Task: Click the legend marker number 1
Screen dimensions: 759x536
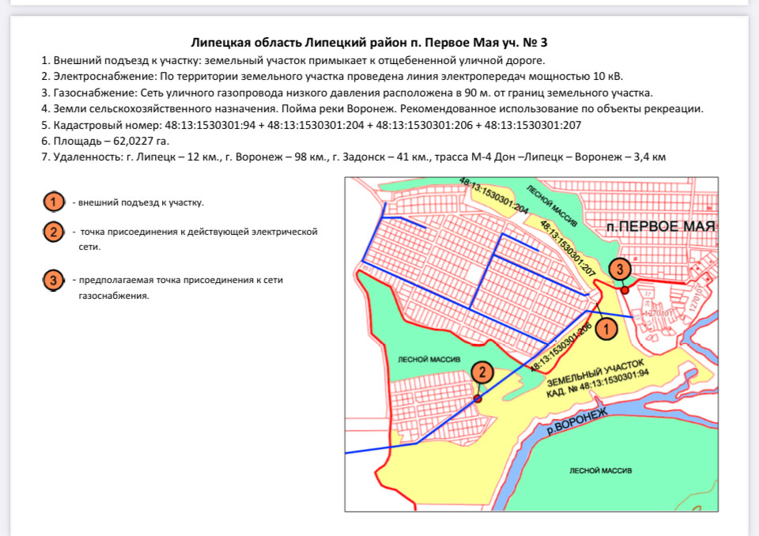Action: pyautogui.click(x=53, y=202)
